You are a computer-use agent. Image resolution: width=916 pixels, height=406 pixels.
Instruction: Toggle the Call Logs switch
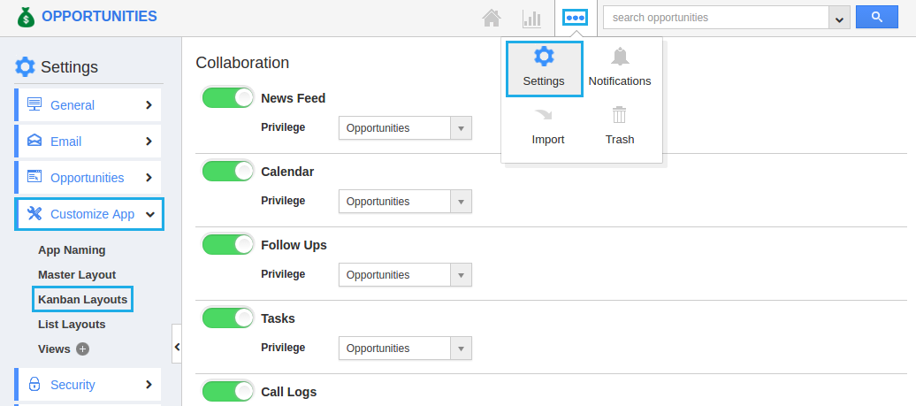[228, 391]
